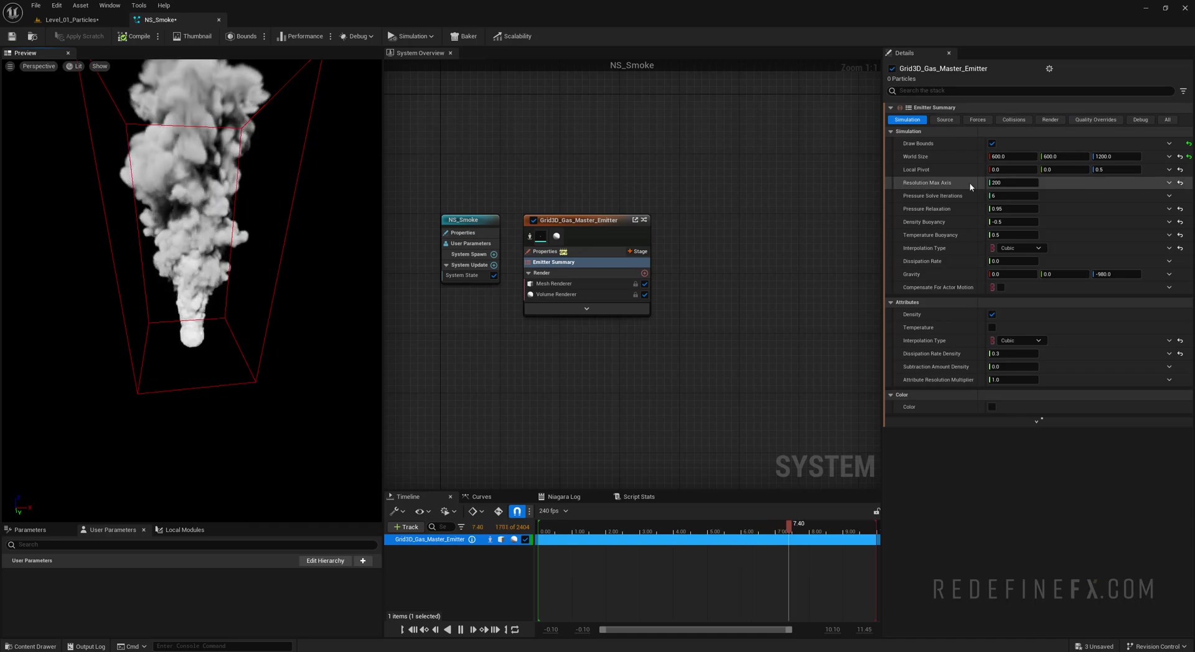This screenshot has width=1195, height=652.
Task: Open the Scalability tool
Action: 512,36
